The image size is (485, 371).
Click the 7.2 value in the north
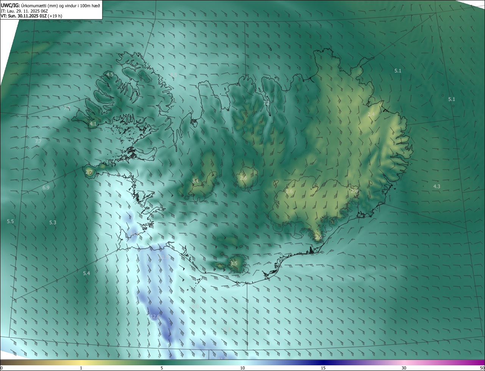coord(266,103)
